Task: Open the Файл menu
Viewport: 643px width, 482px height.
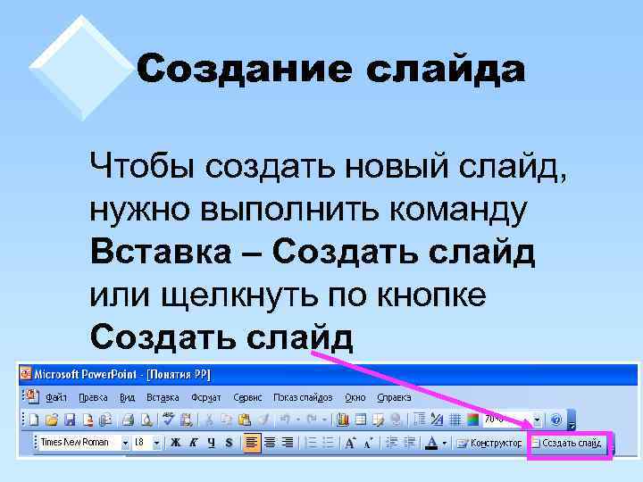Action: click(x=56, y=397)
